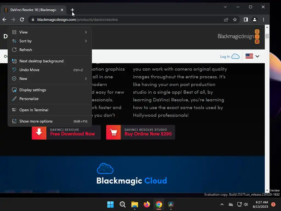
Task: Close the DaVinci Resolve 18 tab
Action: (x=62, y=10)
